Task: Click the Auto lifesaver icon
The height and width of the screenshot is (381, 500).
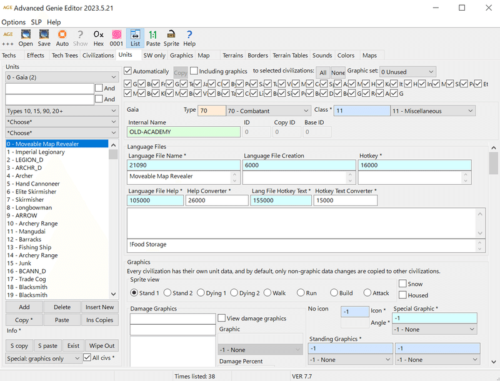Action: click(x=62, y=37)
